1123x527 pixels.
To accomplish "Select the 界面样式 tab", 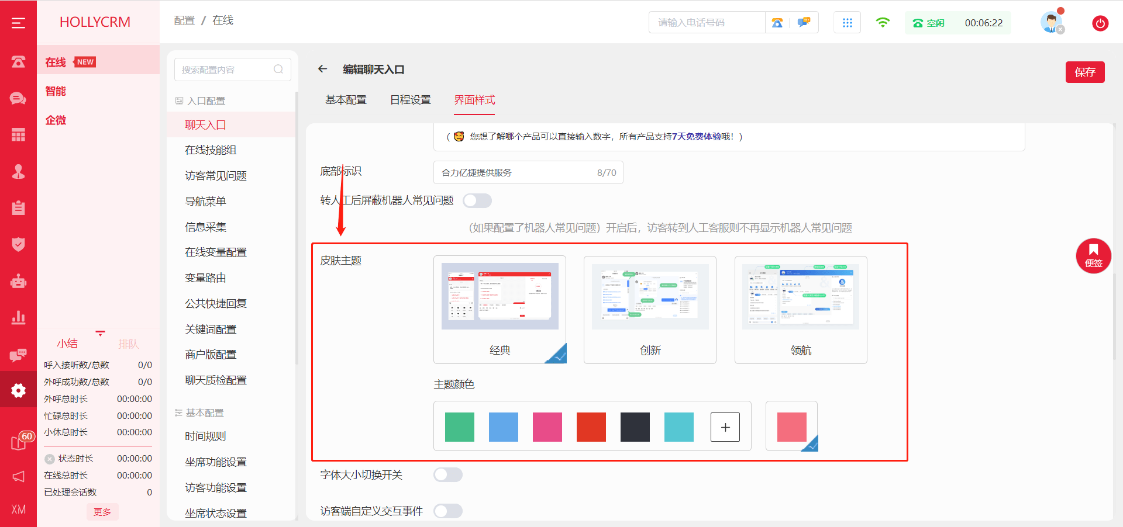I will coord(474,100).
